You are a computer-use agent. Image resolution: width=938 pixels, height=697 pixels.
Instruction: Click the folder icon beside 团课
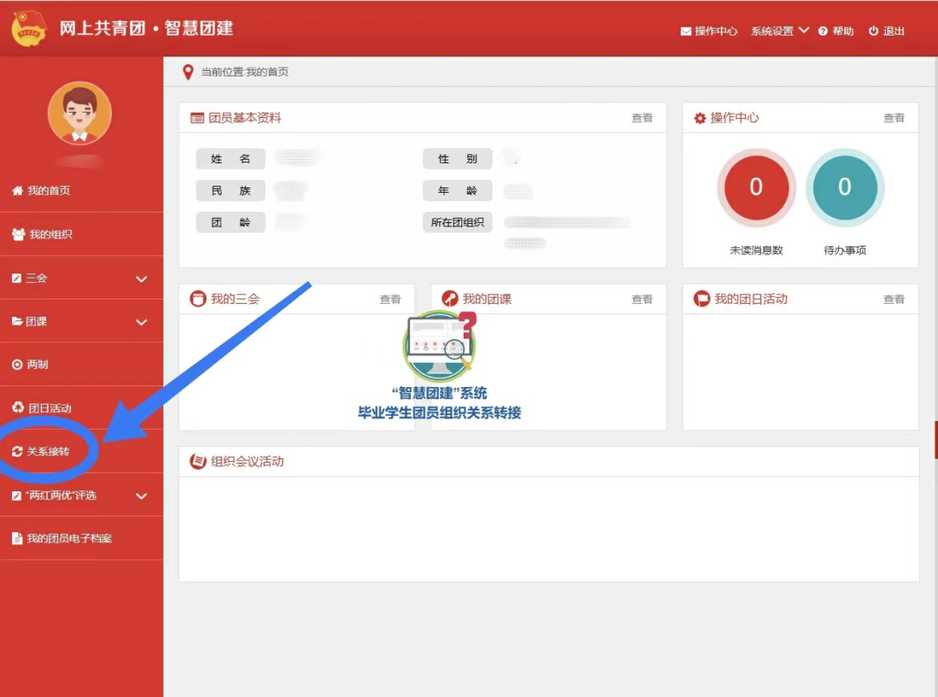click(x=17, y=321)
